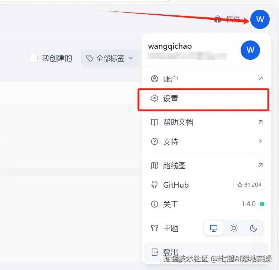Select the system monitor theme option
The image size is (279, 270).
(213, 228)
